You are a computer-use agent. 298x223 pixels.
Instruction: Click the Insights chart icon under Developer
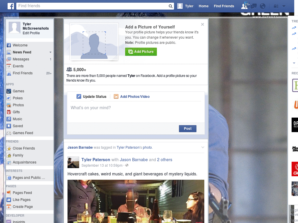click(x=9, y=222)
